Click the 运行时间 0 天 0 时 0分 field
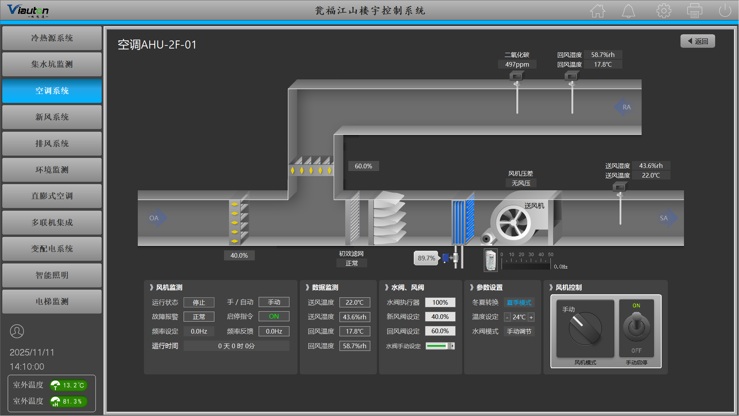 [236, 346]
